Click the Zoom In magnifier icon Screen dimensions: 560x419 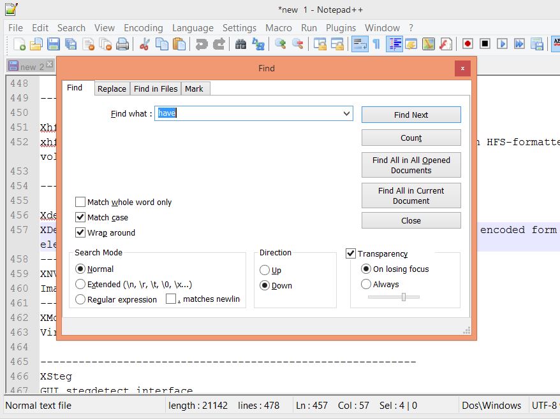[280, 44]
